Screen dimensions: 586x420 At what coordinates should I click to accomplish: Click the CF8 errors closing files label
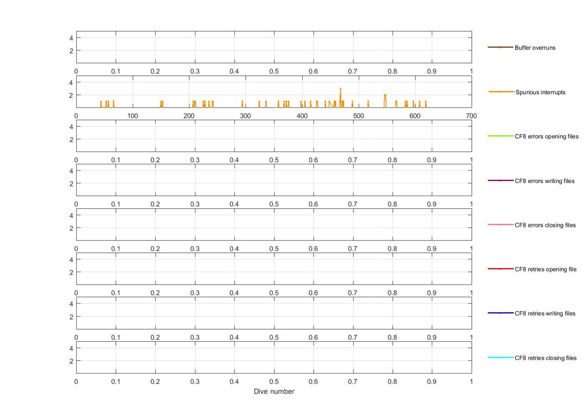pyautogui.click(x=545, y=225)
